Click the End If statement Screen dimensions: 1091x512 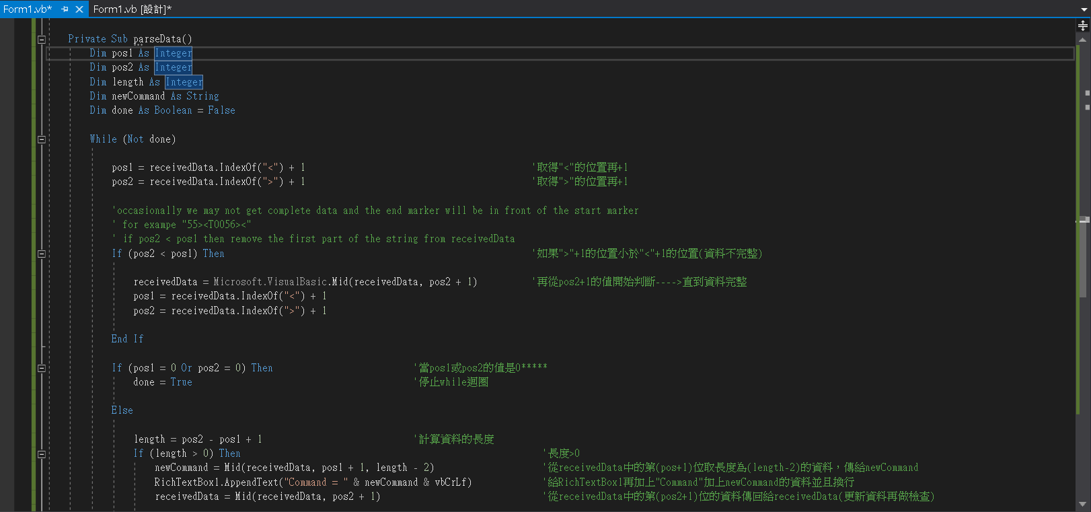(128, 339)
